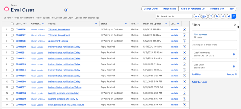Edit the Case Origin equals Email filter
Screen dimensions: 241x109
[214, 66]
